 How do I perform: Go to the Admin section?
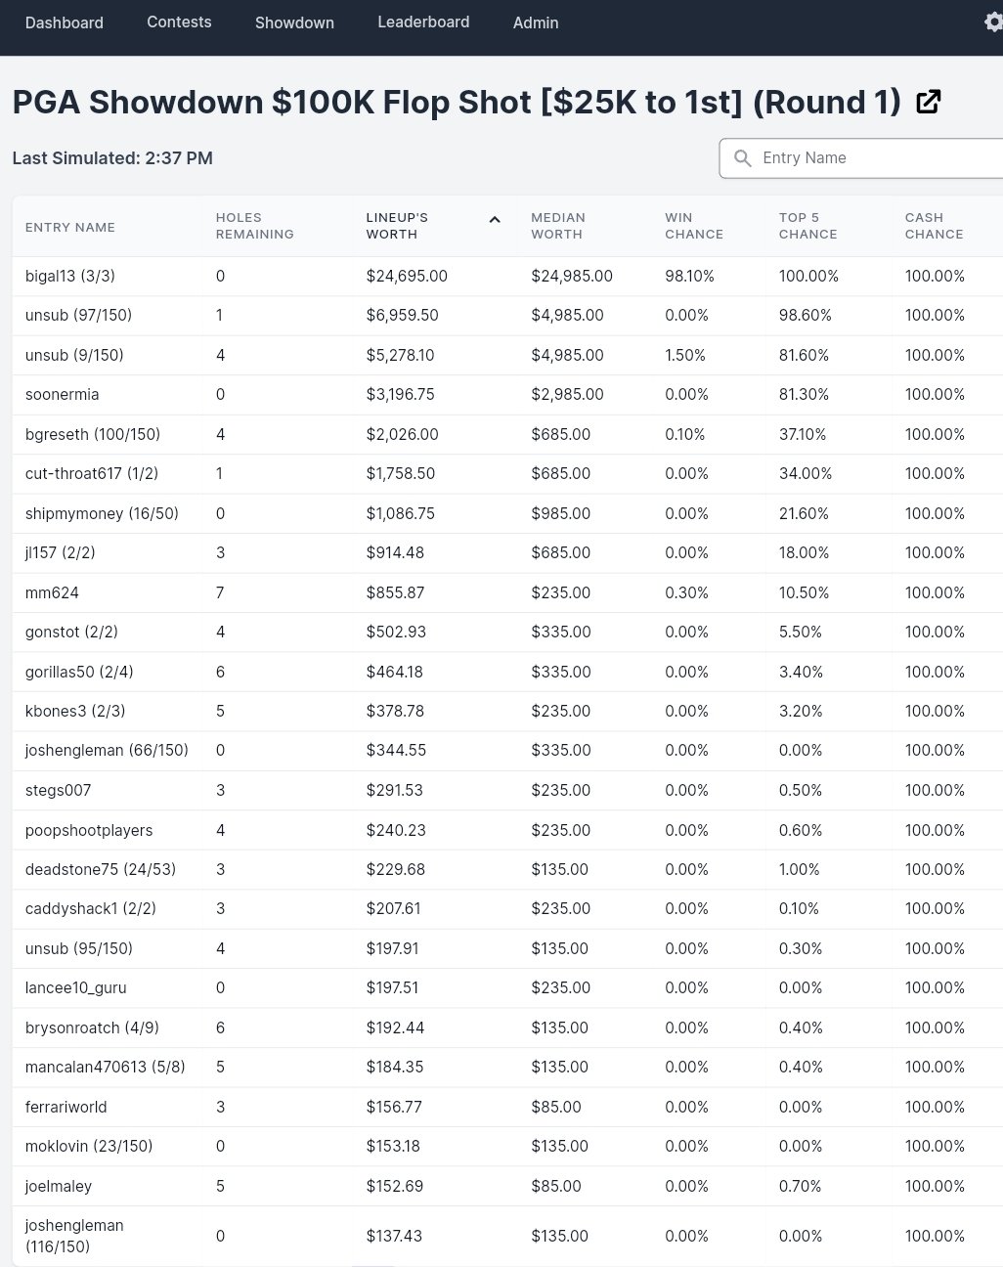pos(535,22)
